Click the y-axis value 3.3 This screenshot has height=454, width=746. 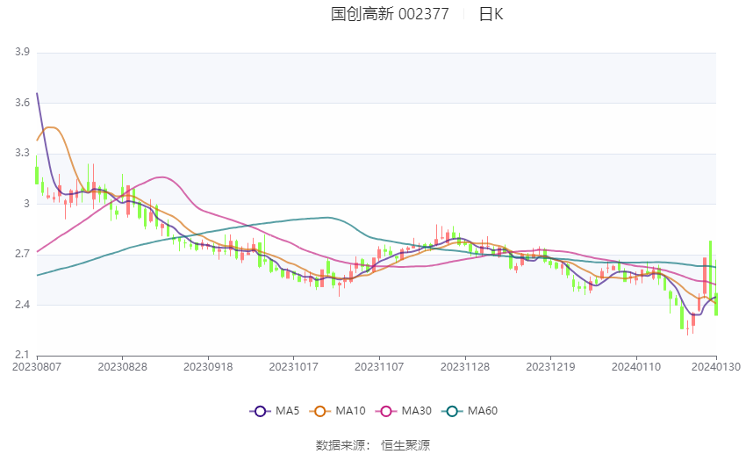22,153
